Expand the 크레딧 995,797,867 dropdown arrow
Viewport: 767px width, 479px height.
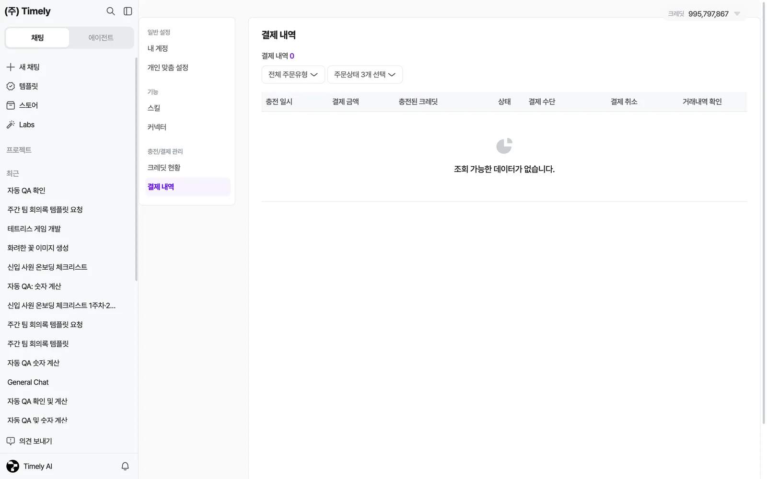(737, 14)
